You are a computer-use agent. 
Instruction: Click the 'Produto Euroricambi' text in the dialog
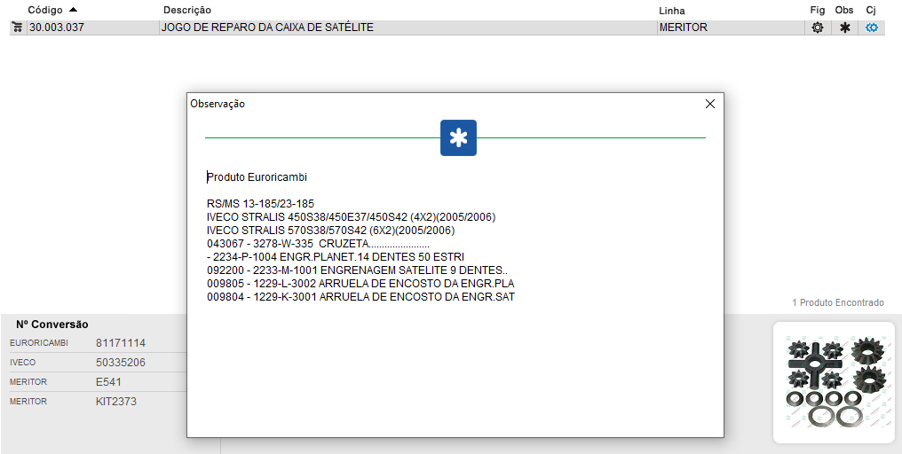point(257,177)
